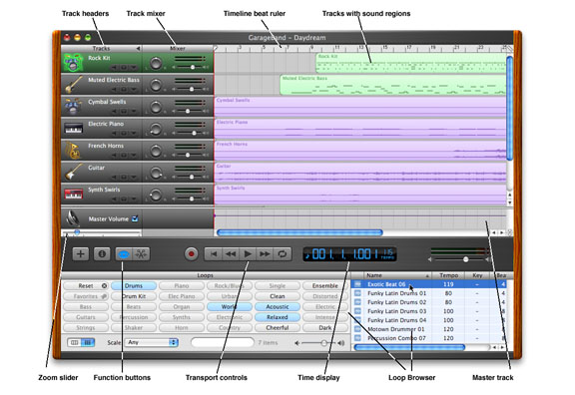Start playback with the play button
The height and width of the screenshot is (395, 575).
tap(248, 254)
